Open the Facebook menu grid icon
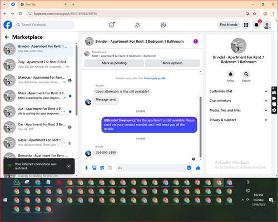Image resolution: width=278 pixels, height=222 pixels. pyautogui.click(x=246, y=25)
